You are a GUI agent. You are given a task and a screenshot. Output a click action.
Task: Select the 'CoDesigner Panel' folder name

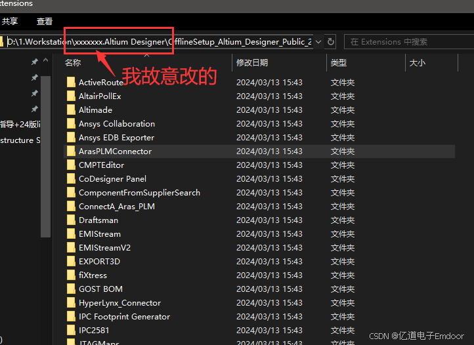click(x=112, y=179)
